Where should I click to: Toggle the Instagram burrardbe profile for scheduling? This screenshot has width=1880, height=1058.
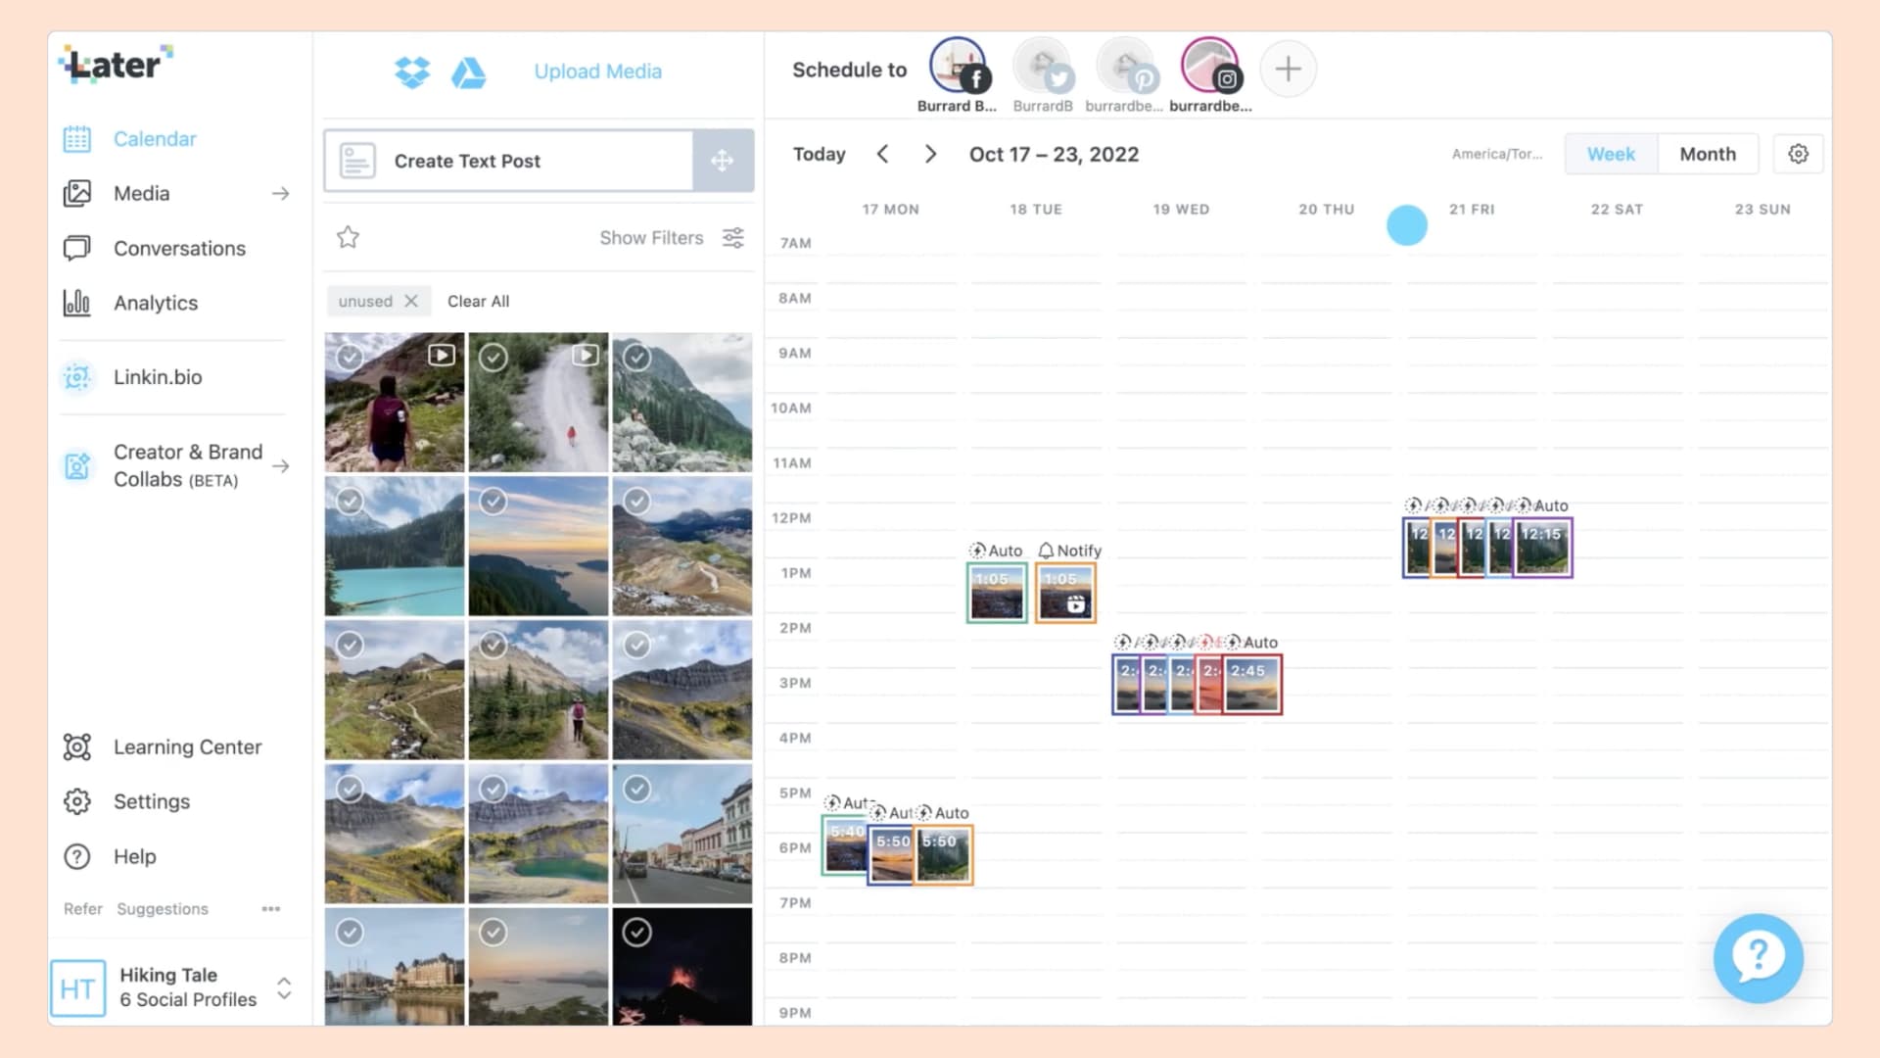pyautogui.click(x=1210, y=65)
